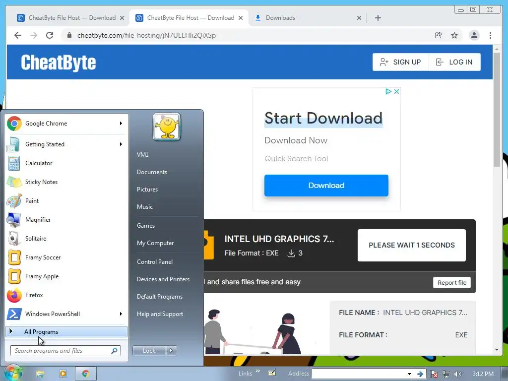
Task: Click Chrome forward arrow
Action: click(x=34, y=35)
